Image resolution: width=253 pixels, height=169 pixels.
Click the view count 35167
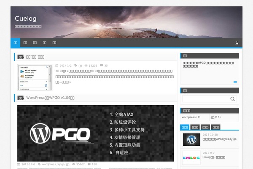(x=81, y=164)
